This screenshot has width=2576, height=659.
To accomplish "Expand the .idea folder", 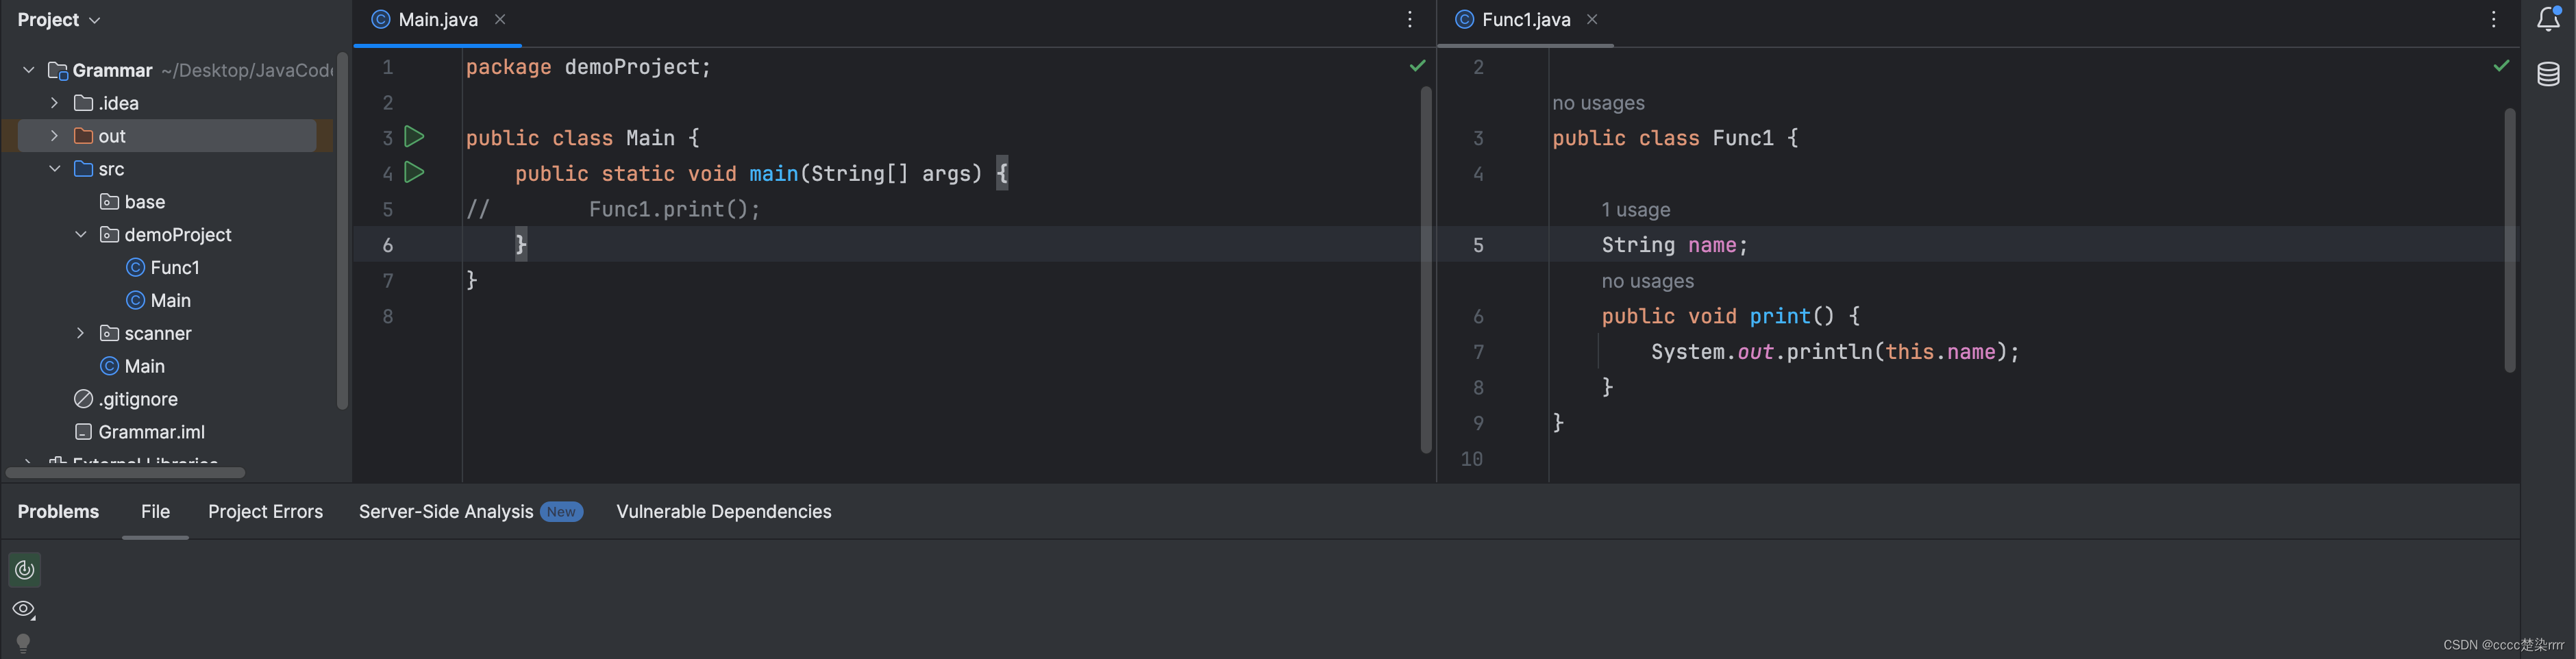I will click(55, 103).
